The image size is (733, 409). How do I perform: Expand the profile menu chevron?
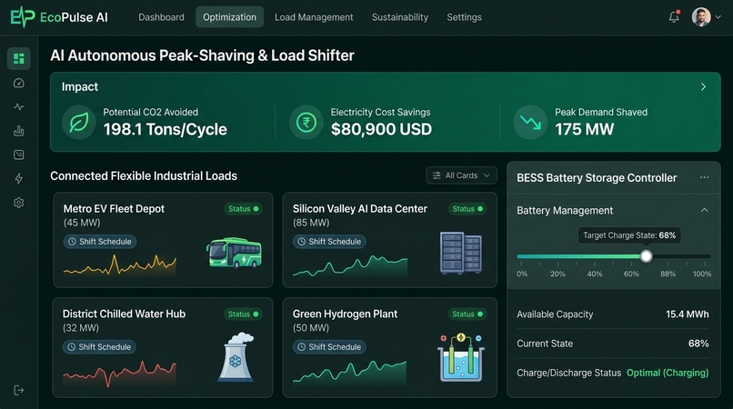click(718, 17)
